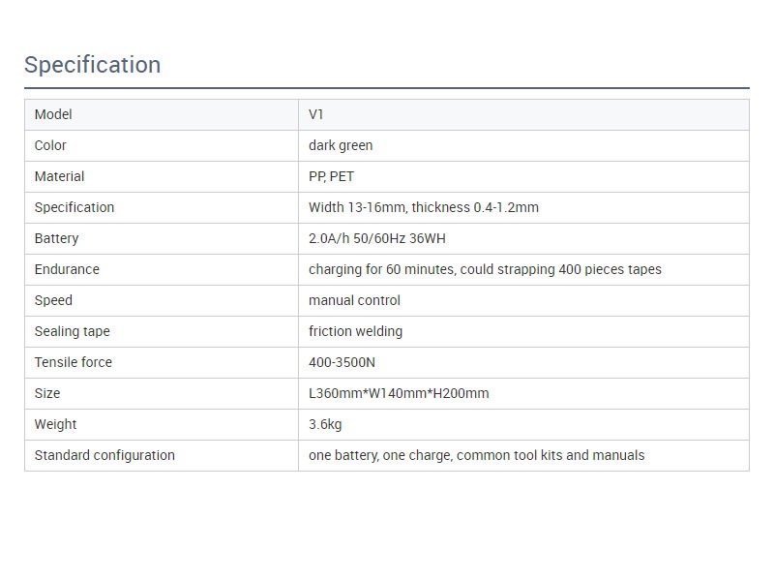Click the PP, PET material value
Image resolution: width=774 pixels, height=581 pixels.
[x=331, y=176]
